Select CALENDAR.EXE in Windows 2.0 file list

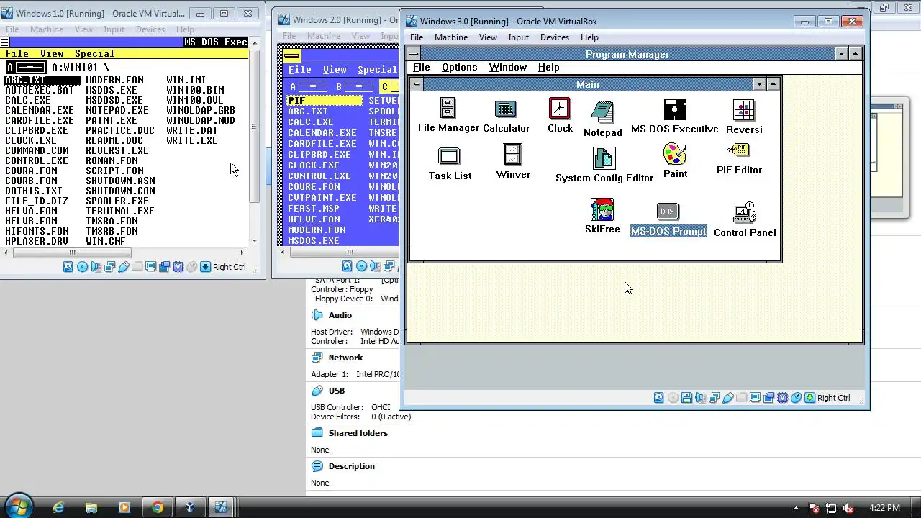[x=322, y=133]
